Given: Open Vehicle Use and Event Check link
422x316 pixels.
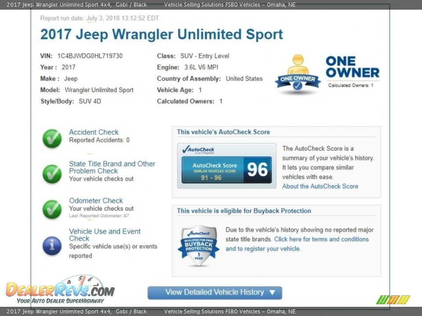Looking at the screenshot, I should (x=105, y=235).
